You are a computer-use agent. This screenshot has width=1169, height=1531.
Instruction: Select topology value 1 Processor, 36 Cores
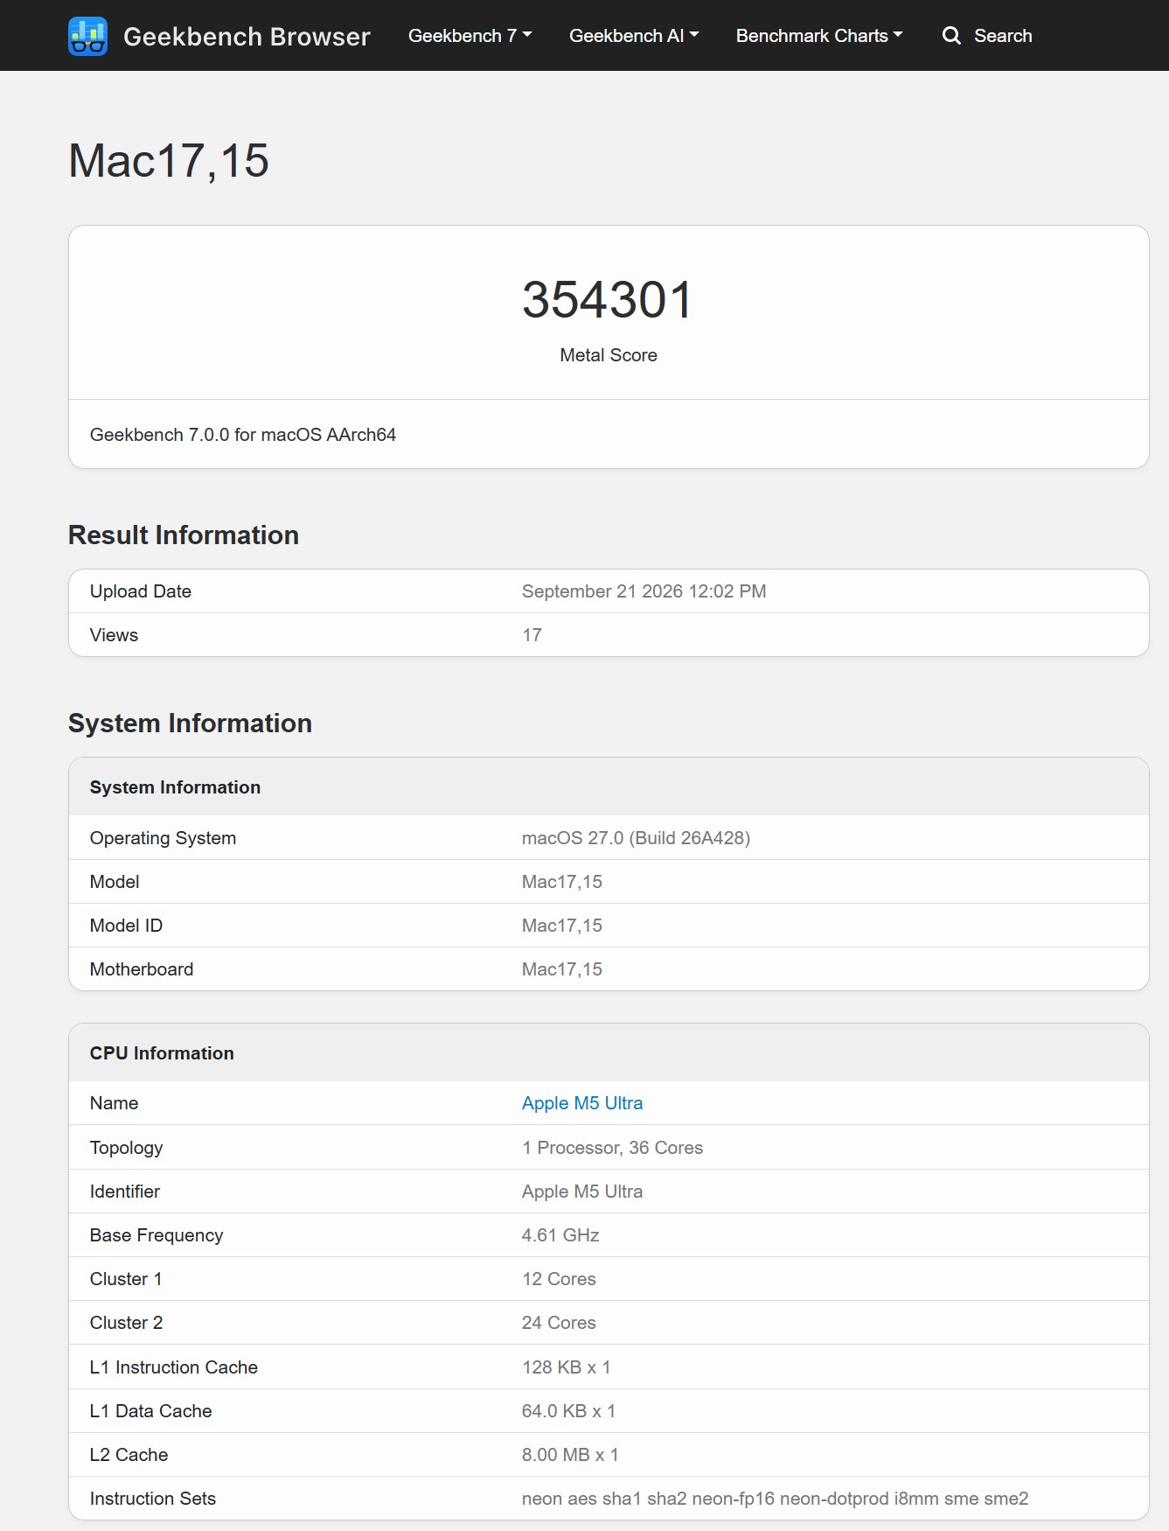pos(613,1148)
